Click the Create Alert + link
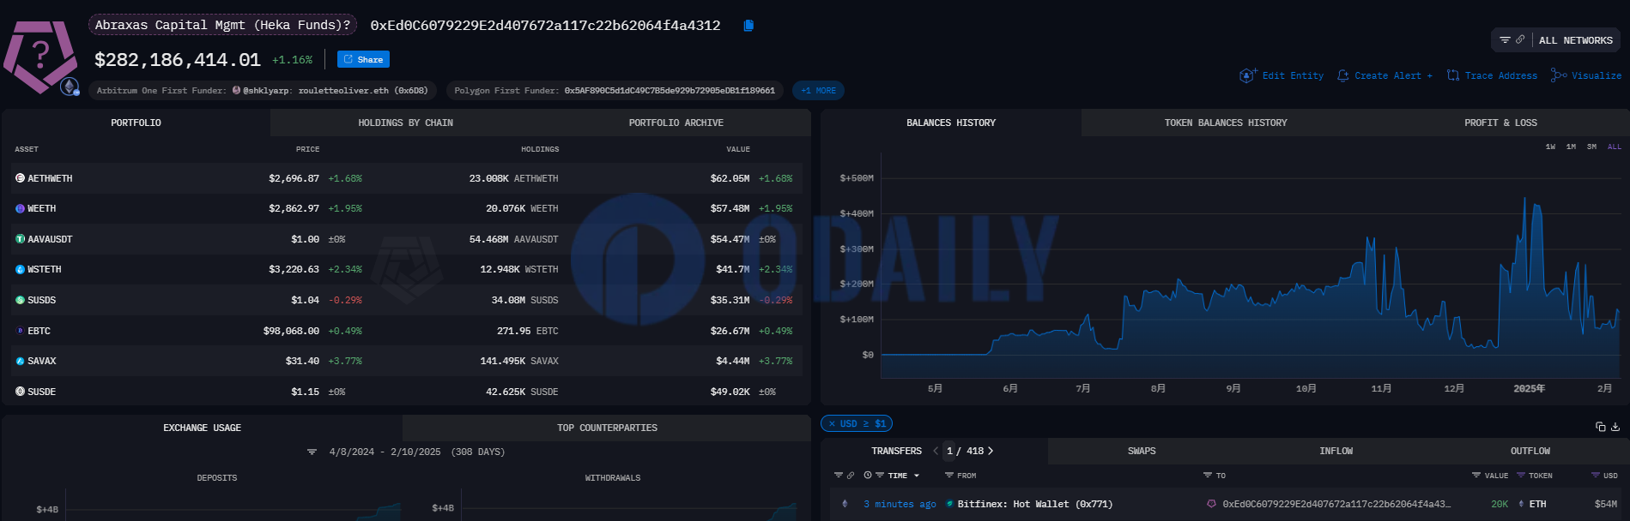 click(x=1393, y=75)
